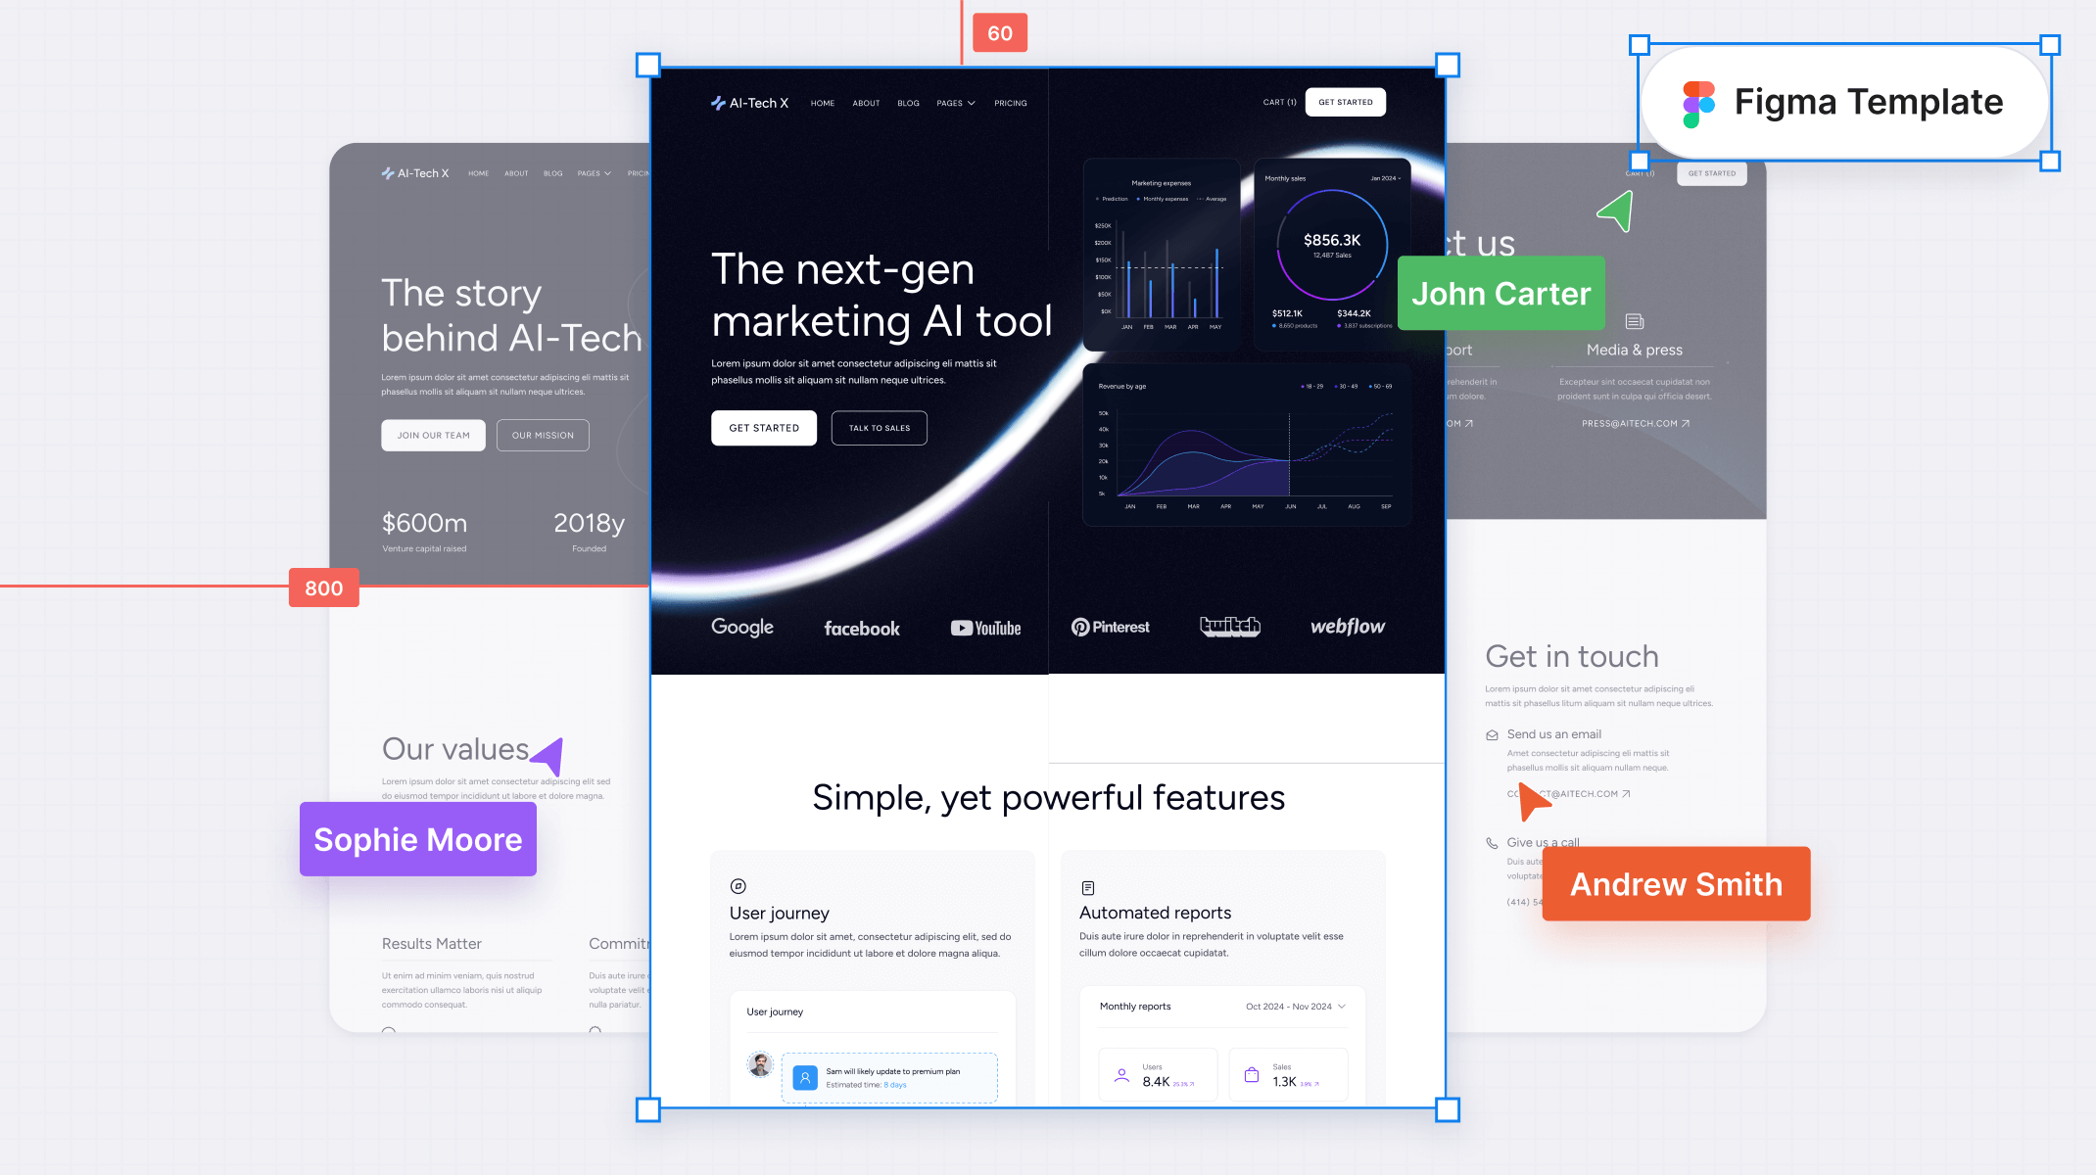Click the user journey feature icon
Screen dimensions: 2096x1176
pyautogui.click(x=738, y=884)
